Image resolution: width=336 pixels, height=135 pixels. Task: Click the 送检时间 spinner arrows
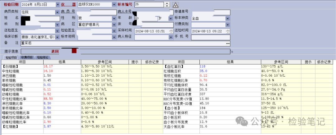[228, 31]
